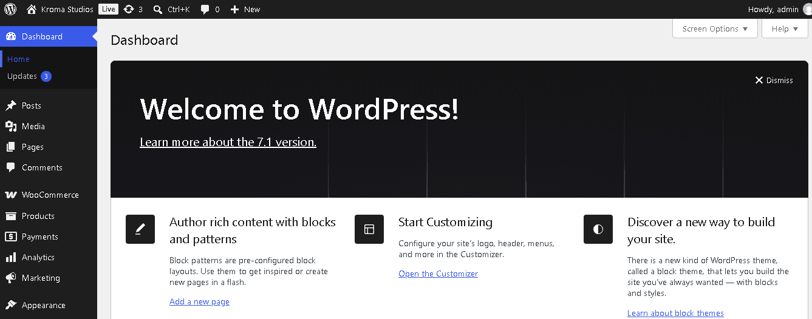812x319 pixels.
Task: Click the Posts pushpin icon
Action: 10,106
